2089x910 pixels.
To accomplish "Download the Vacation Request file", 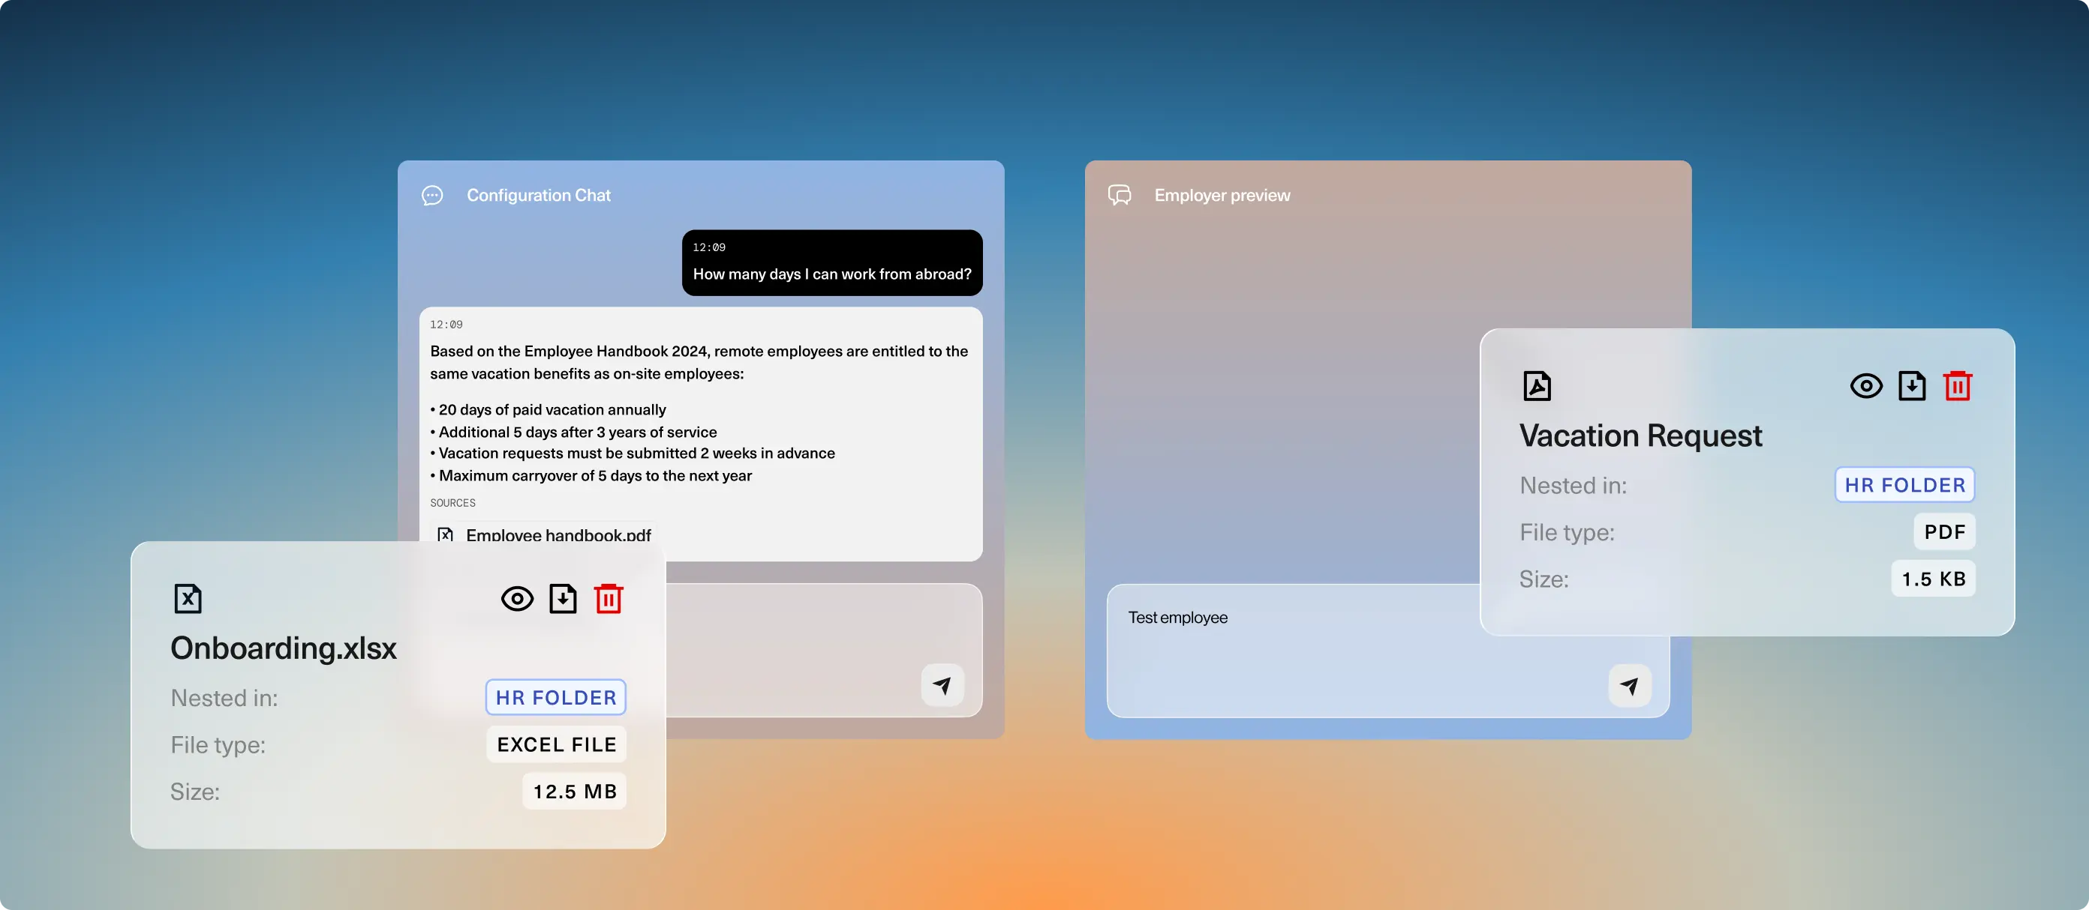I will tap(1912, 386).
